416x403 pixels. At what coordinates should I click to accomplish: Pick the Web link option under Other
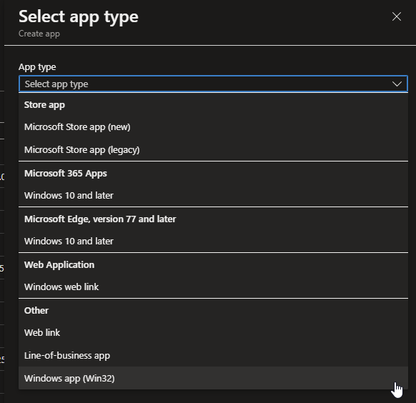coord(213,332)
